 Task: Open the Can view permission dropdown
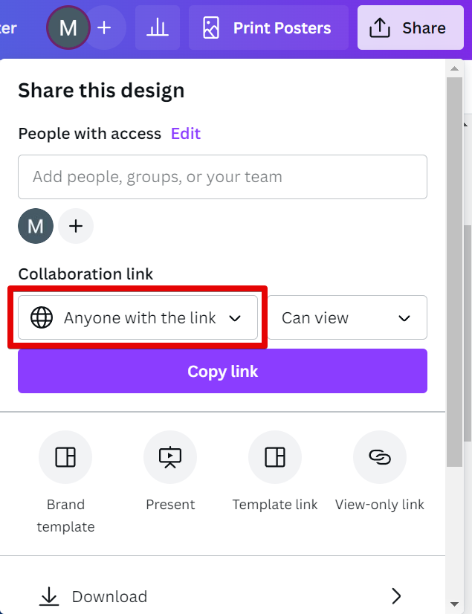[x=347, y=318]
